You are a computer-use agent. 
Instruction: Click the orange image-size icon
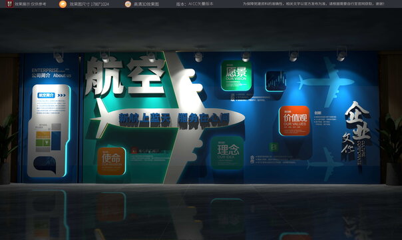point(63,4)
